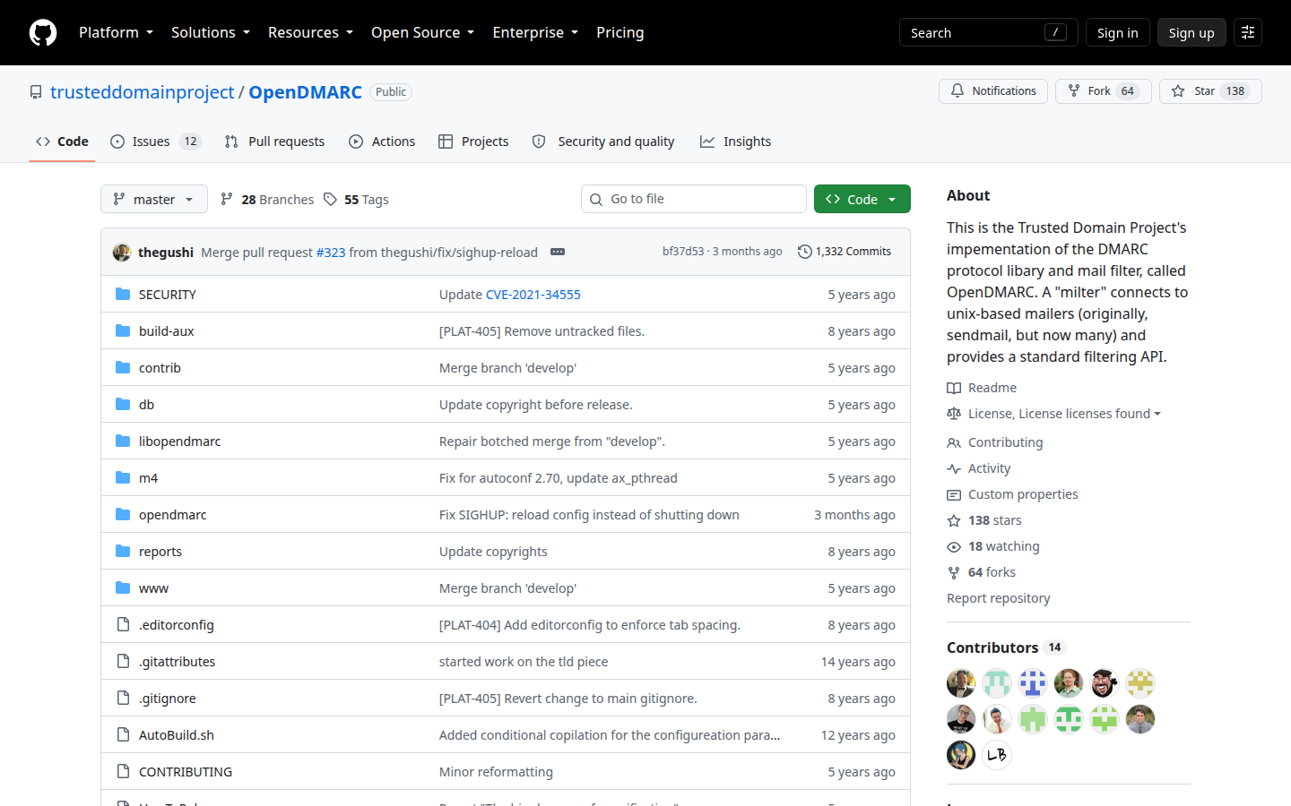1291x806 pixels.
Task: Open the master branch selector
Action: (x=154, y=199)
